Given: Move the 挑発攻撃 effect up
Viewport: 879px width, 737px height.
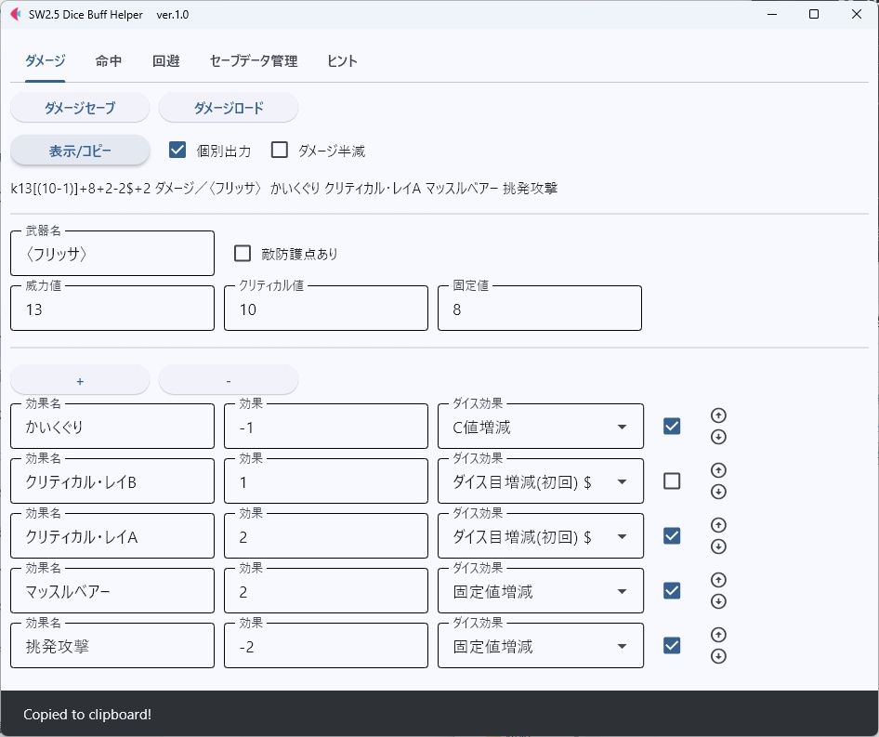Looking at the screenshot, I should [717, 635].
